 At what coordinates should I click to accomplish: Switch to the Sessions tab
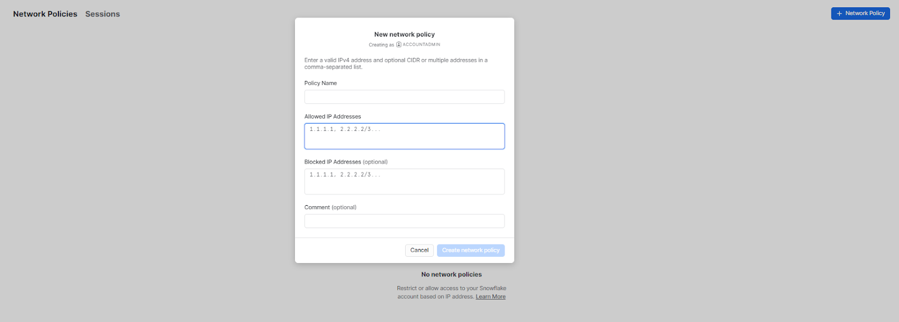click(102, 14)
